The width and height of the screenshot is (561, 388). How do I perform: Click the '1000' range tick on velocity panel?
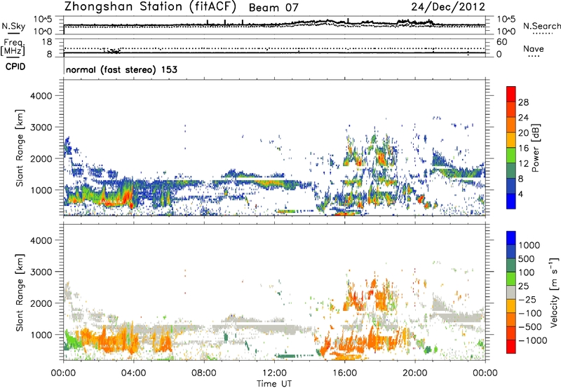pos(41,334)
